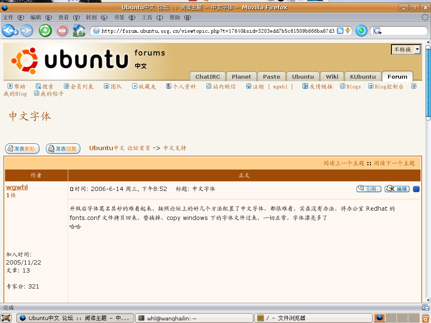Screen dimensions: 431x323
Task: Click the star icon at end of address bar
Action: coord(348,30)
